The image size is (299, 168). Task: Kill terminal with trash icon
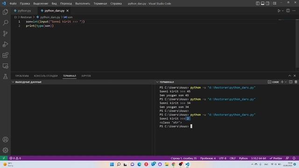click(x=296, y=82)
